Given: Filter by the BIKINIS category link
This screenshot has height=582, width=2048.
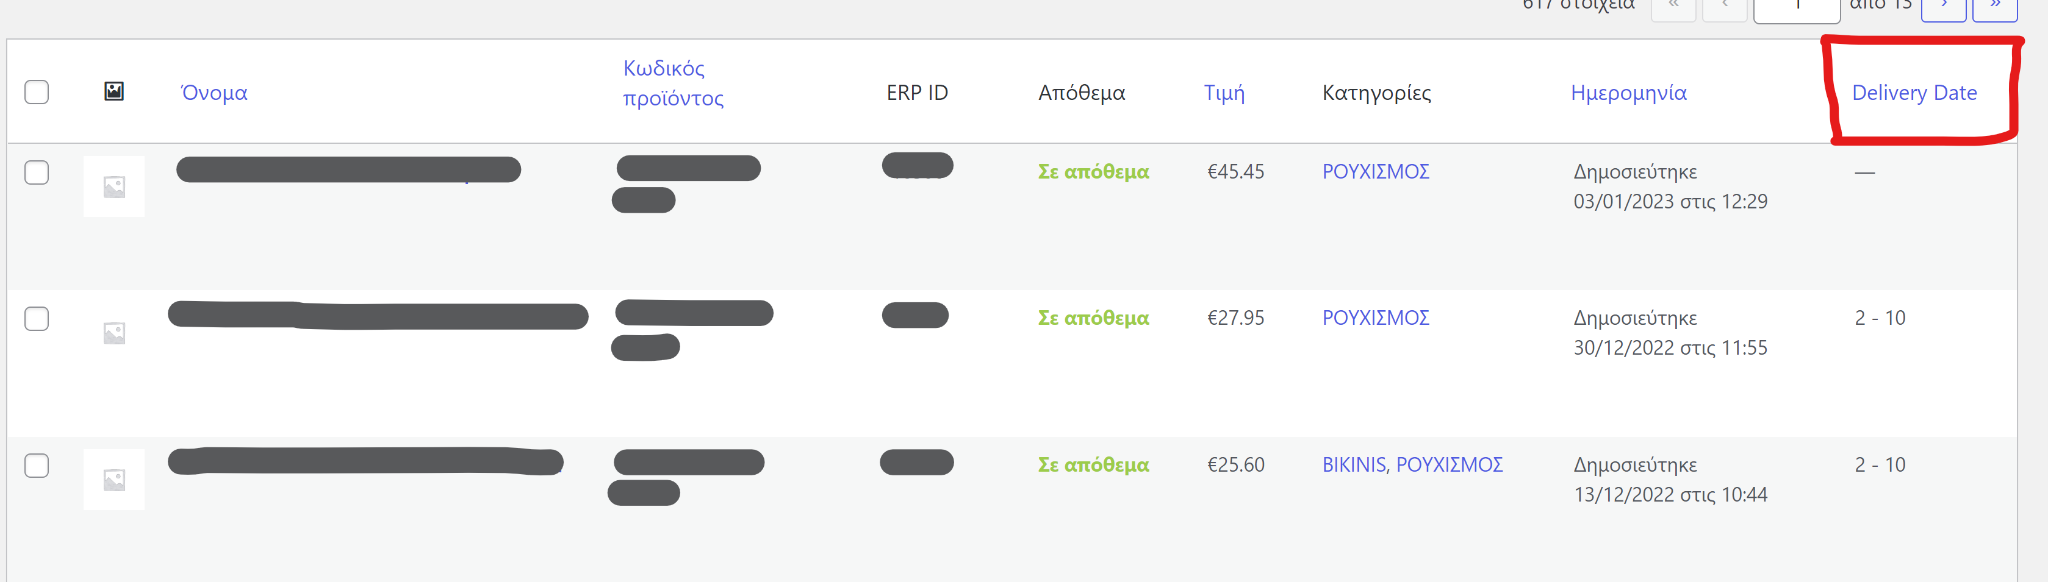Looking at the screenshot, I should pos(1353,464).
